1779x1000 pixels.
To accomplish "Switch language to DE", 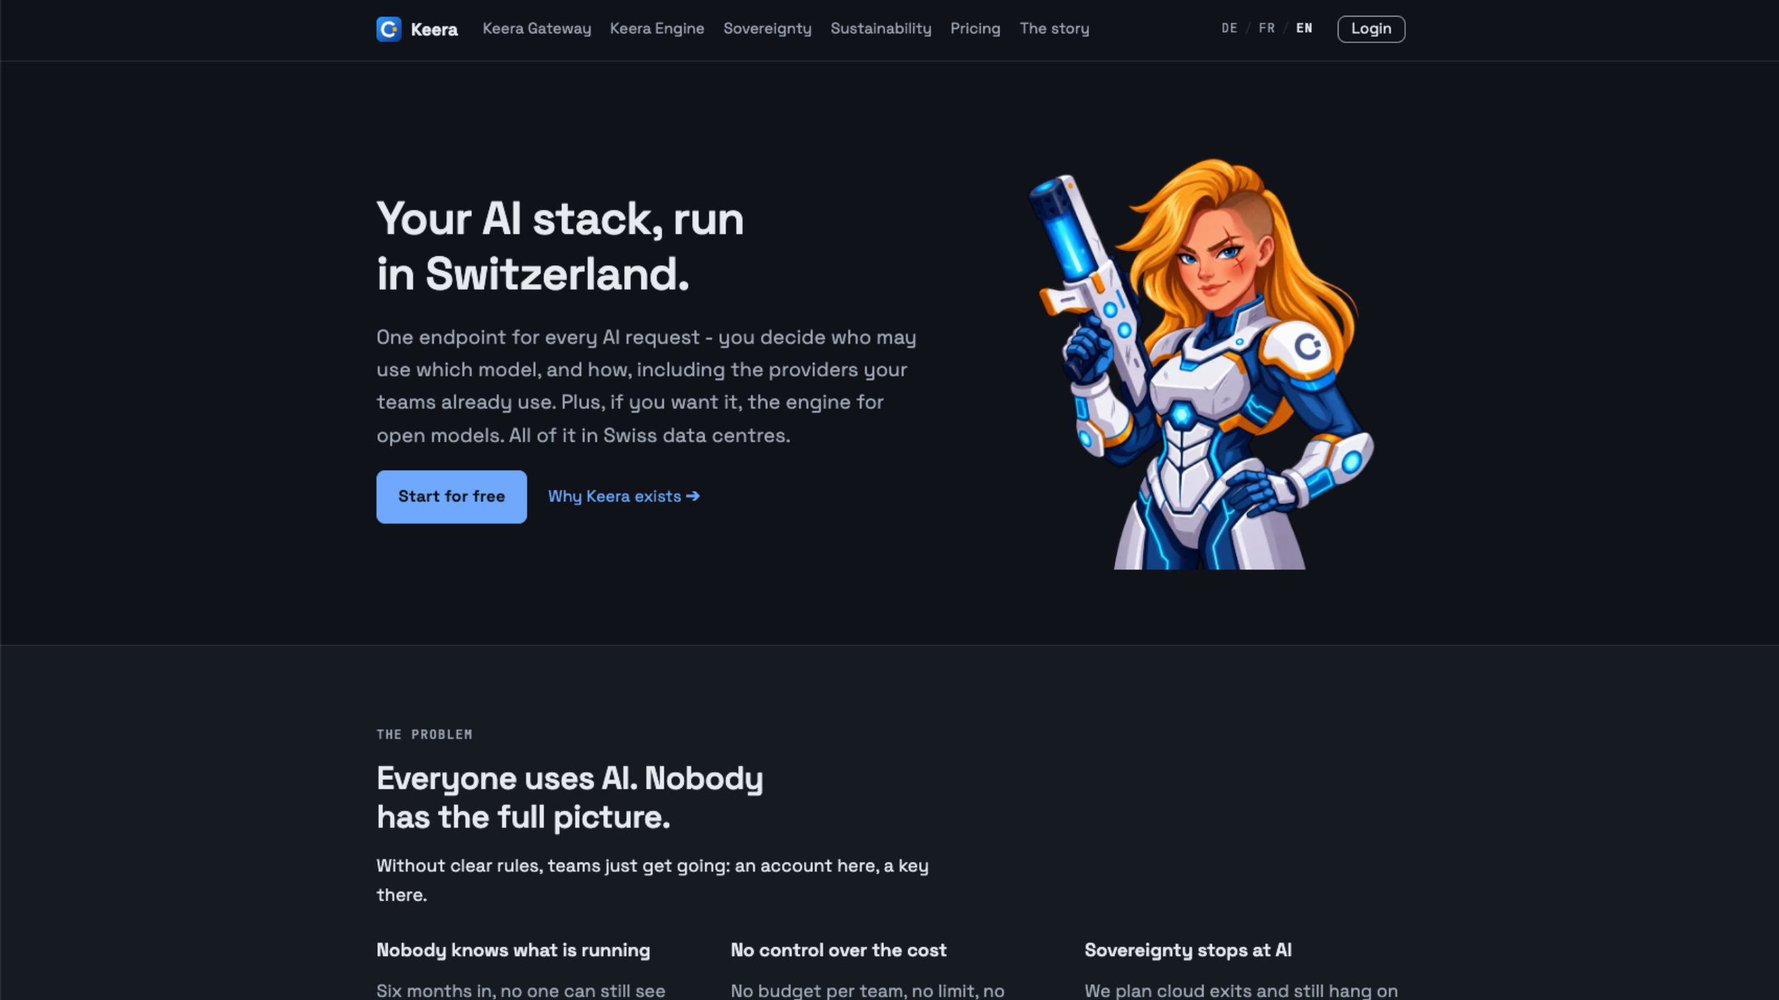I will [1229, 28].
